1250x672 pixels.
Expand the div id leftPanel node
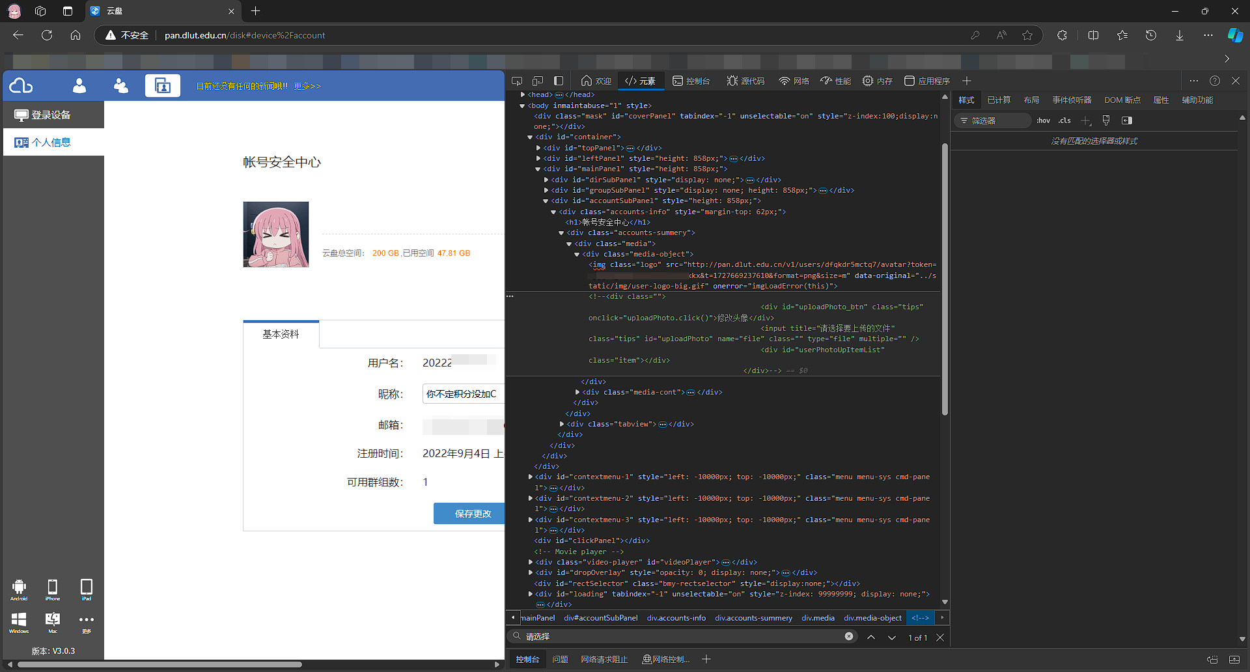538,158
